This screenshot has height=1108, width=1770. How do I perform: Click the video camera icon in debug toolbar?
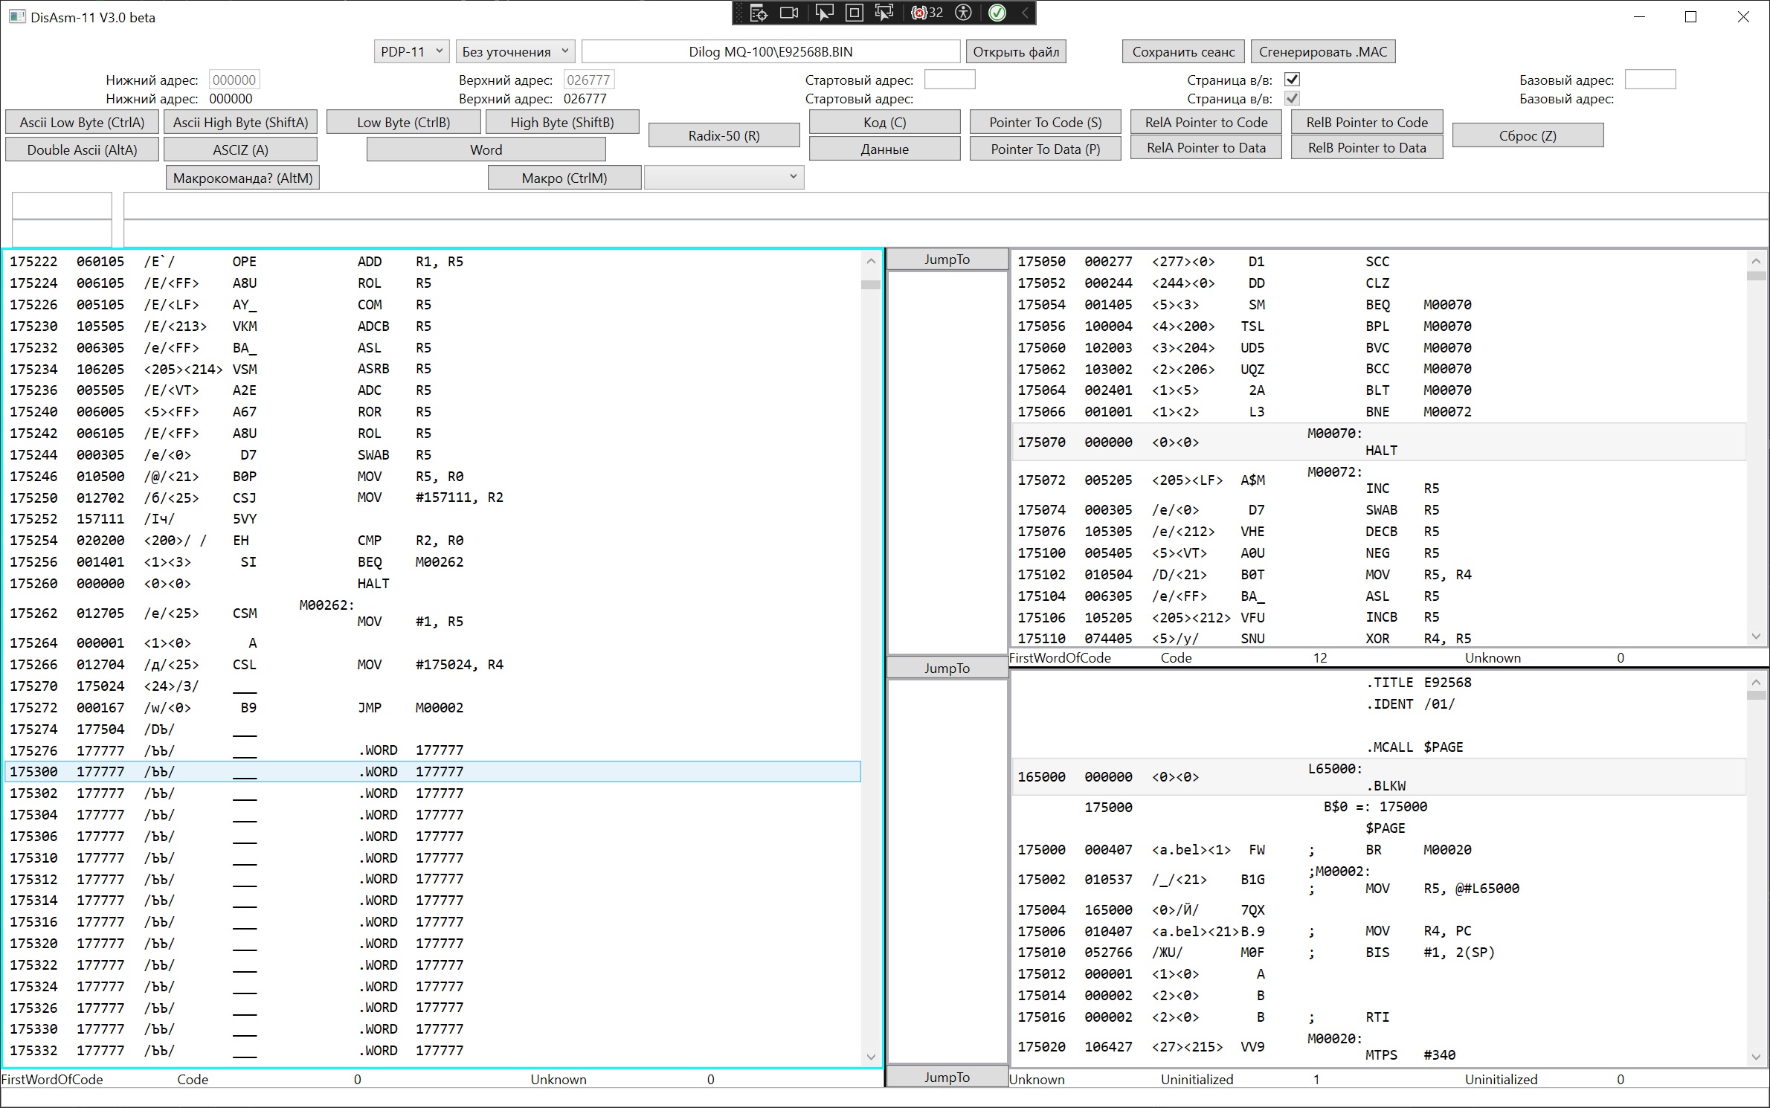[789, 13]
